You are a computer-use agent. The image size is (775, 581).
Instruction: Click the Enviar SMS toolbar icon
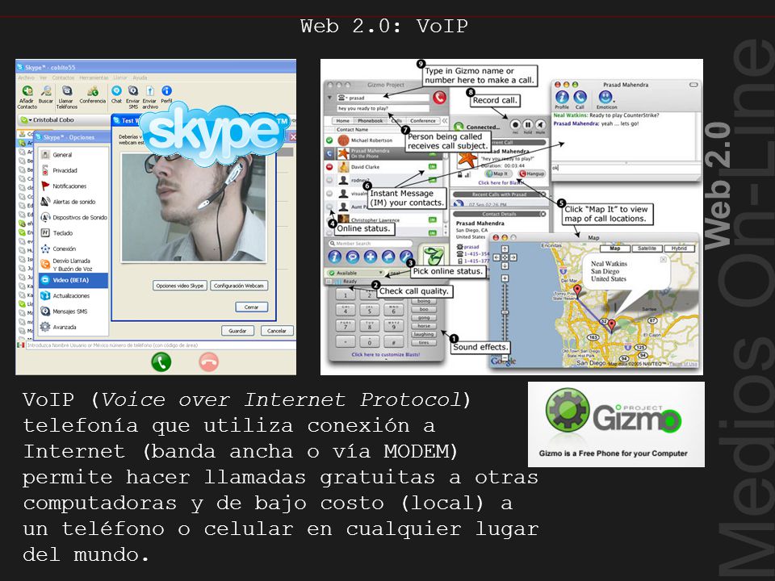pos(133,97)
